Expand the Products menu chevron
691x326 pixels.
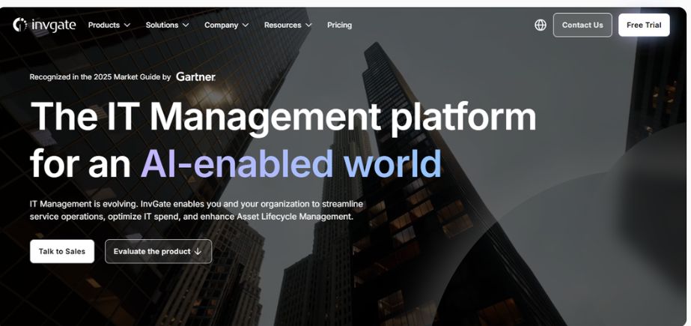coord(127,25)
